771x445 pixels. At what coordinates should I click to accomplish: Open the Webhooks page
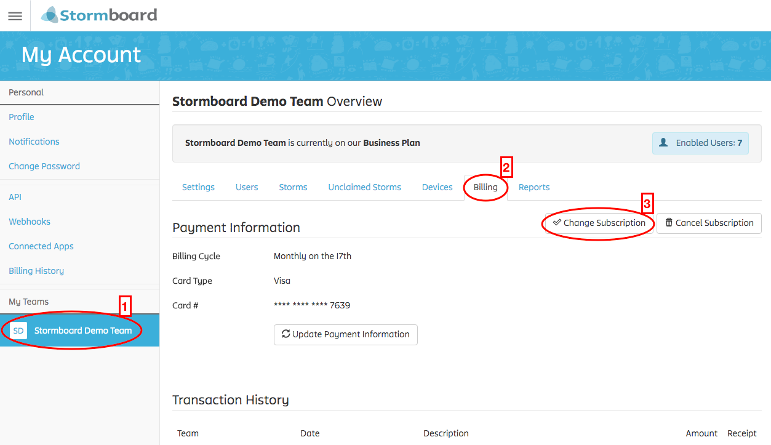click(x=30, y=222)
